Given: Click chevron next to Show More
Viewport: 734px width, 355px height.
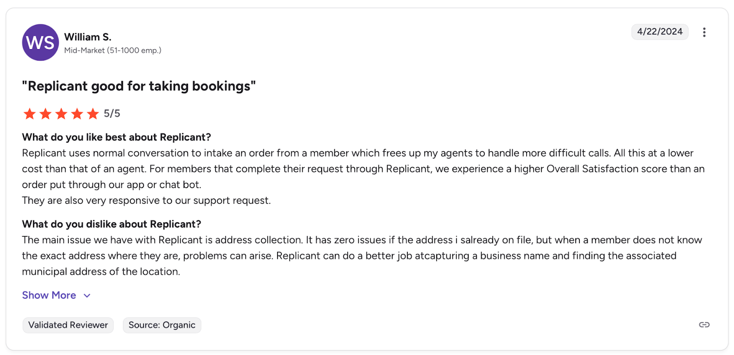Looking at the screenshot, I should coord(87,296).
